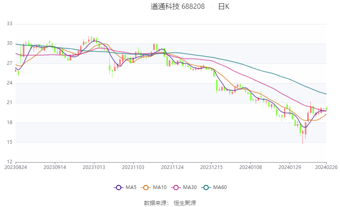
Task: Toggle the MA30 pink legend marker
Action: coord(176,187)
